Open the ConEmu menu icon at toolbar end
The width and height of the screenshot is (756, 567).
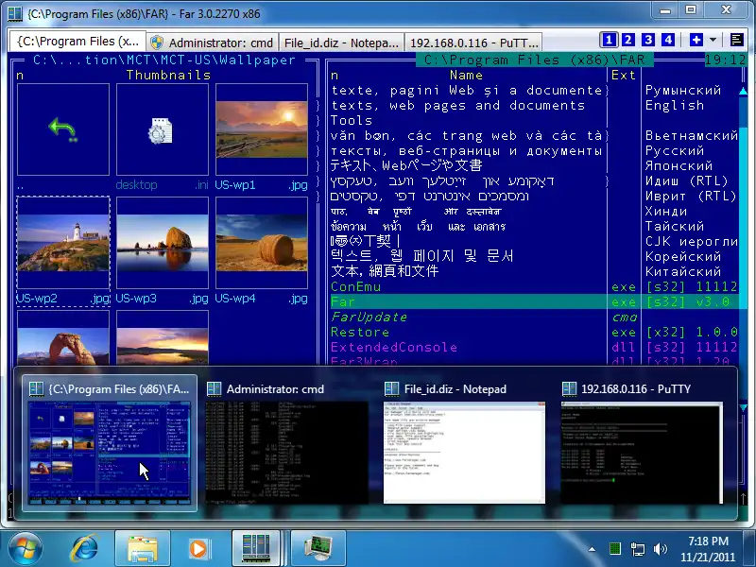[736, 40]
